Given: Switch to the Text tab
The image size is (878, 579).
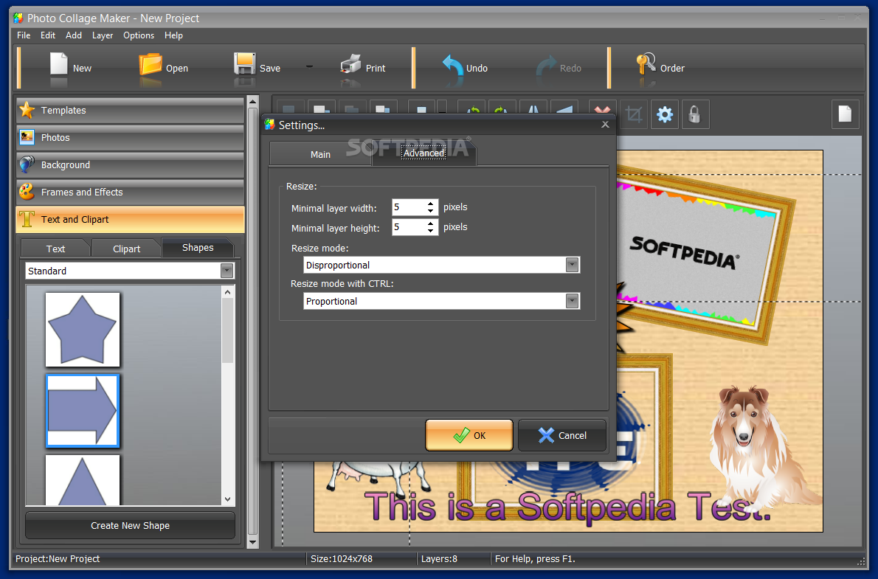Looking at the screenshot, I should tap(55, 249).
